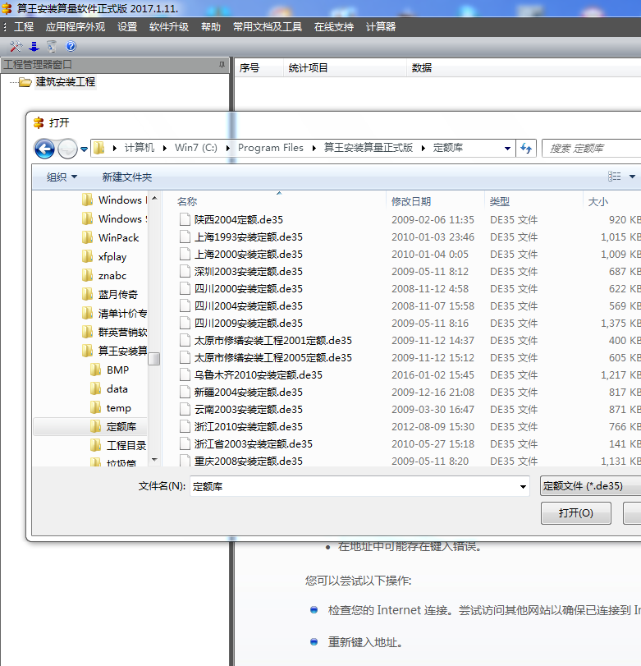Sort files by the 名称 column header

tap(187, 201)
